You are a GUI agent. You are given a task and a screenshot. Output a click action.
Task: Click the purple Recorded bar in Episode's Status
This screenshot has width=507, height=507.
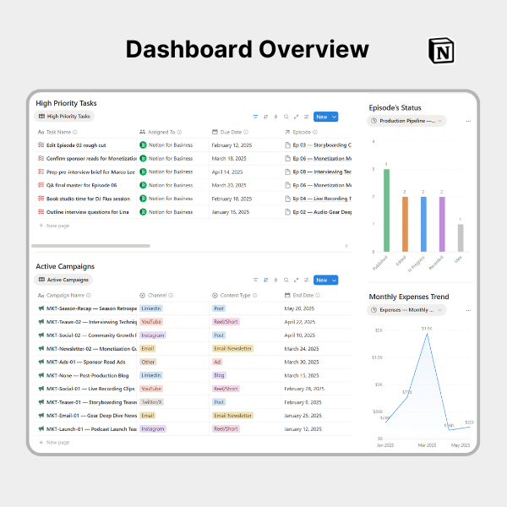pyautogui.click(x=442, y=224)
